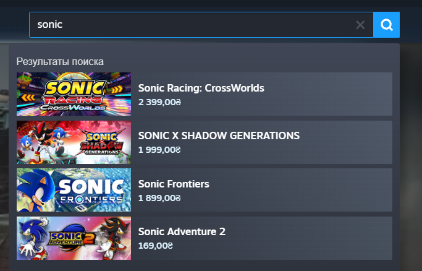Screen dimensions: 422x271
Task: Click the blue magnifying glass search button
Action: [387, 25]
